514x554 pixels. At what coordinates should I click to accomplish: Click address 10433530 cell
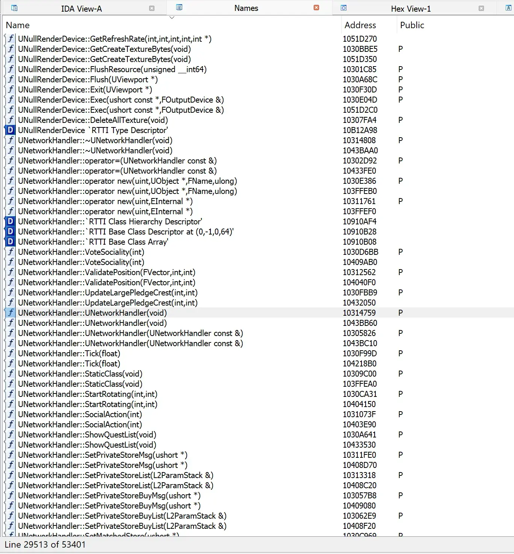pos(359,445)
